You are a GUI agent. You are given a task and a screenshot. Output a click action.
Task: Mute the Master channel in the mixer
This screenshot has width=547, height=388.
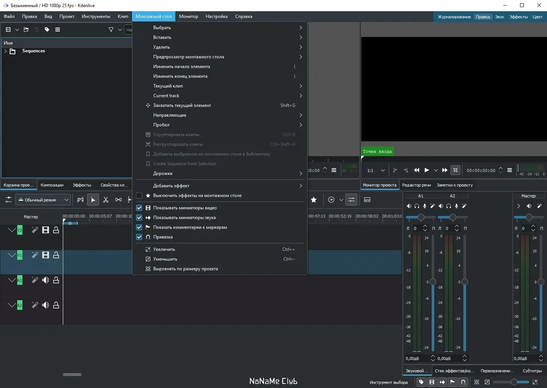(x=529, y=206)
